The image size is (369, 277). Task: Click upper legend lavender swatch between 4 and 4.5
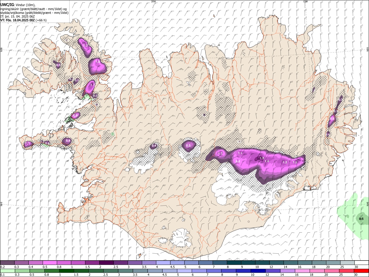[x=163, y=263]
